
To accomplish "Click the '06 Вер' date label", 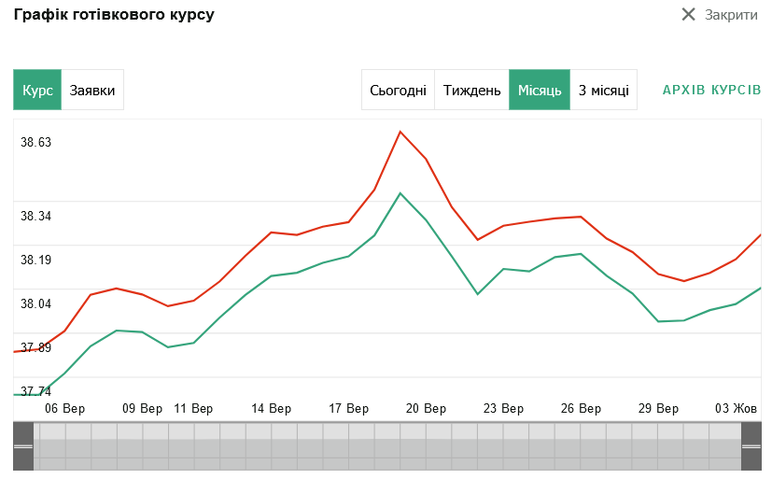I will tap(65, 409).
